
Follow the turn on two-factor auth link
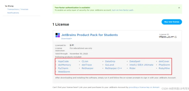click(x=123, y=10)
